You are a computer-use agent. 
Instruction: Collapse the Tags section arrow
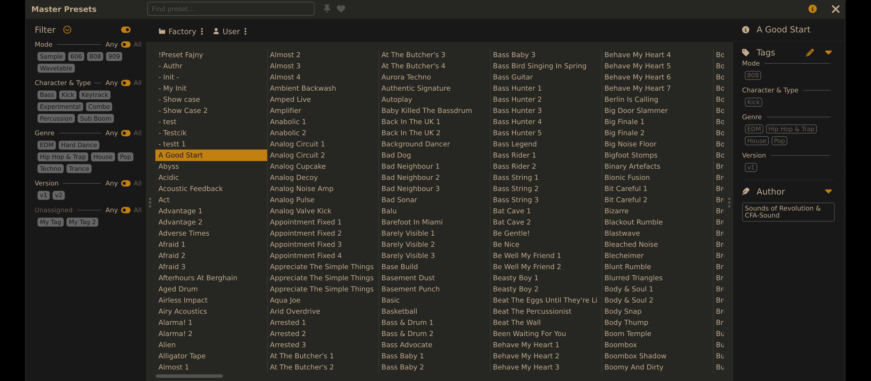point(828,53)
